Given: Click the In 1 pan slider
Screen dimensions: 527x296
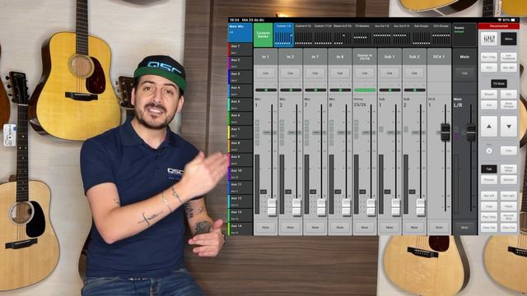Looking at the screenshot, I should pos(266,90).
